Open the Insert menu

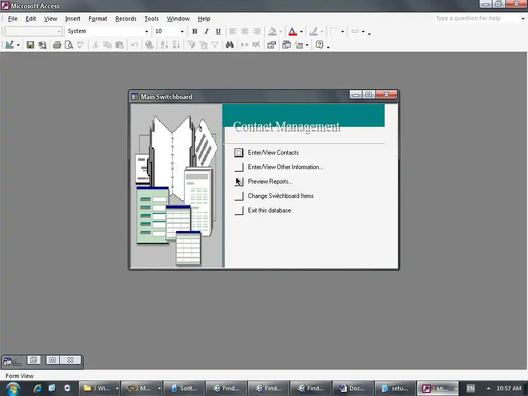[x=73, y=19]
